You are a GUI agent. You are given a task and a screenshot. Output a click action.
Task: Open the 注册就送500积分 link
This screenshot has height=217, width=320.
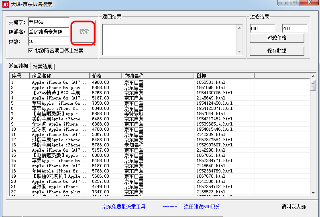(x=202, y=207)
